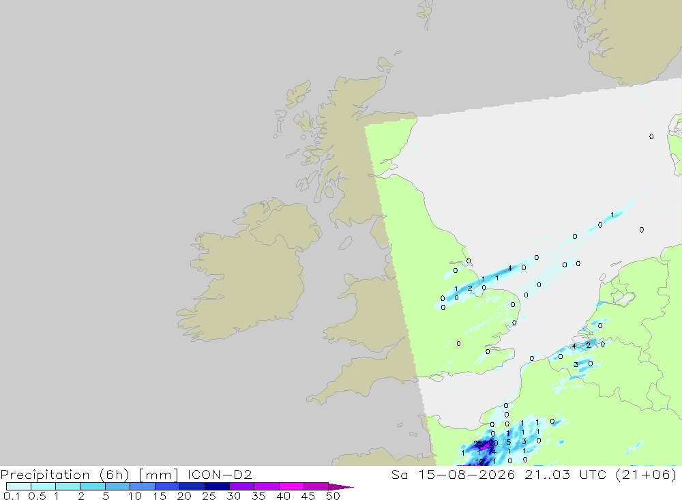Click the 0.1–0.5 mm legend color swatch
This screenshot has height=500, width=682.
pos(18,486)
